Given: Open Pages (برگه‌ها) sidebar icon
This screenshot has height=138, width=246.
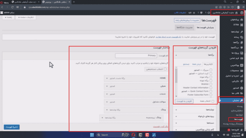Looking at the screenshot, I should click(241, 42).
